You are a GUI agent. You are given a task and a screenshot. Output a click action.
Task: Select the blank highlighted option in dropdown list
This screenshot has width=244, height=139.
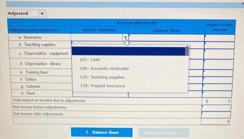129,51
